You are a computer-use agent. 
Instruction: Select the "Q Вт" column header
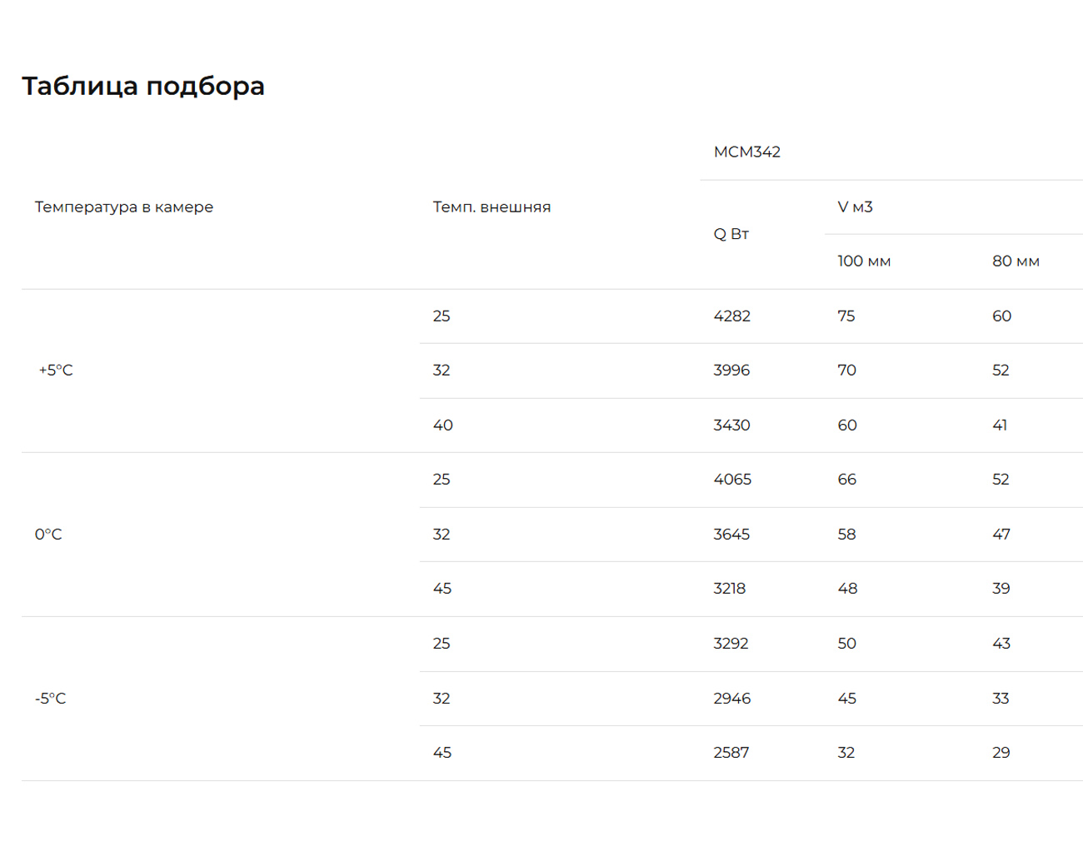(731, 234)
